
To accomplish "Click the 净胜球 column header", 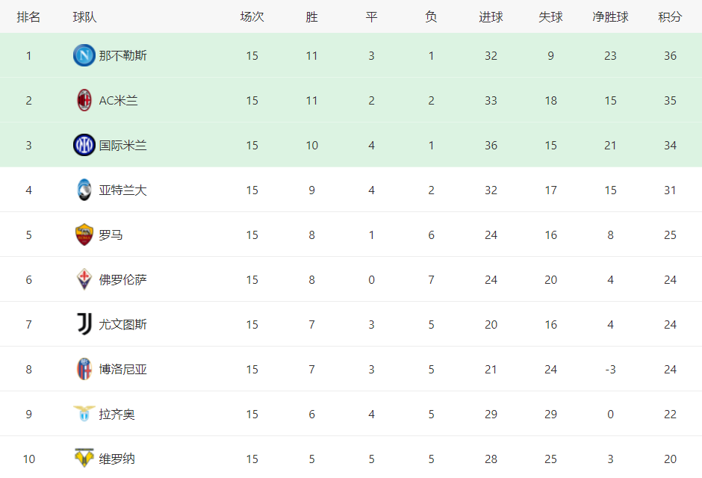I will (610, 17).
